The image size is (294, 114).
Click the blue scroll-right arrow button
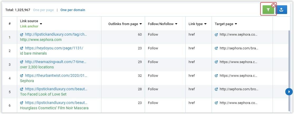point(289,92)
